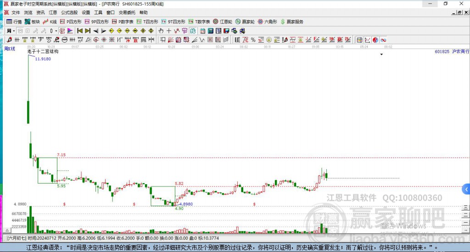Click the 7.15 price level label

click(x=61, y=155)
